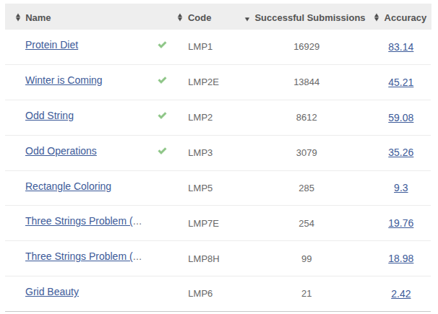This screenshot has height=314, width=438.
Task: Open the Grid Beauty problem
Action: (x=52, y=292)
